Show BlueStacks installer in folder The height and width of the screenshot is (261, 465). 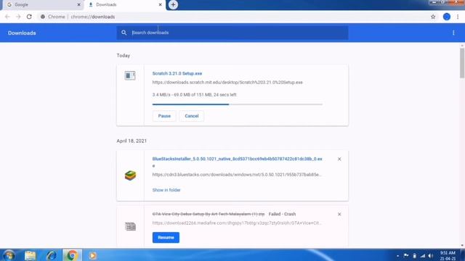[x=166, y=190]
